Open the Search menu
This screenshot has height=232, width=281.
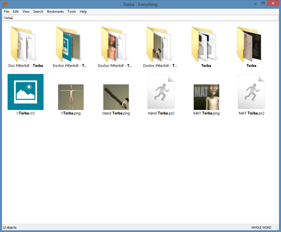point(38,12)
